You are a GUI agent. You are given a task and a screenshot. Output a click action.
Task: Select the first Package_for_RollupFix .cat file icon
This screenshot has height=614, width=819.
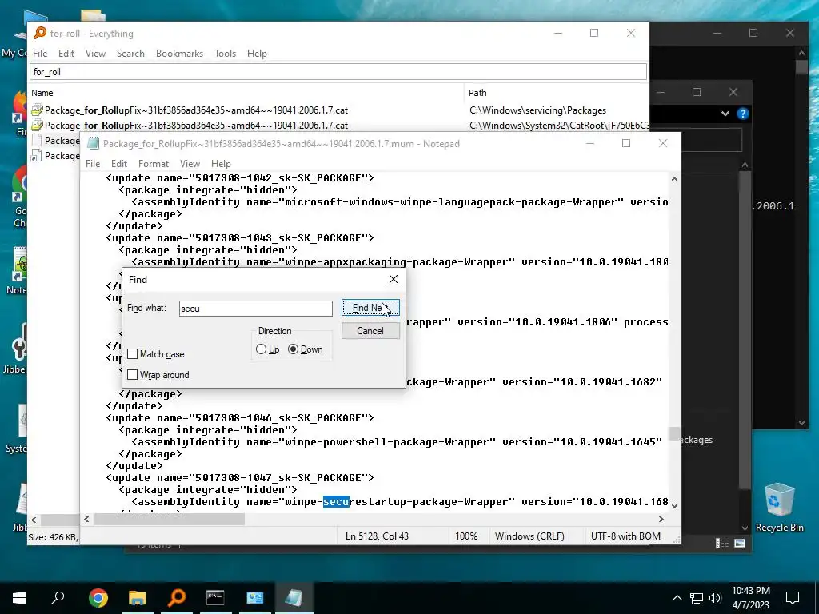[37, 110]
